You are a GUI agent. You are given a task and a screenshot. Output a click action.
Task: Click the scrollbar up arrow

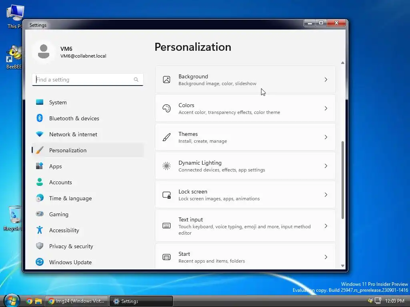[x=343, y=63]
